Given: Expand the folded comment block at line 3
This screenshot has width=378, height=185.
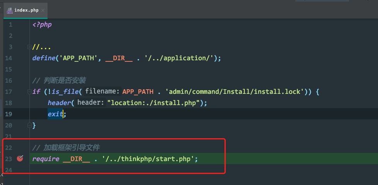Looking at the screenshot, I should pos(29,47).
